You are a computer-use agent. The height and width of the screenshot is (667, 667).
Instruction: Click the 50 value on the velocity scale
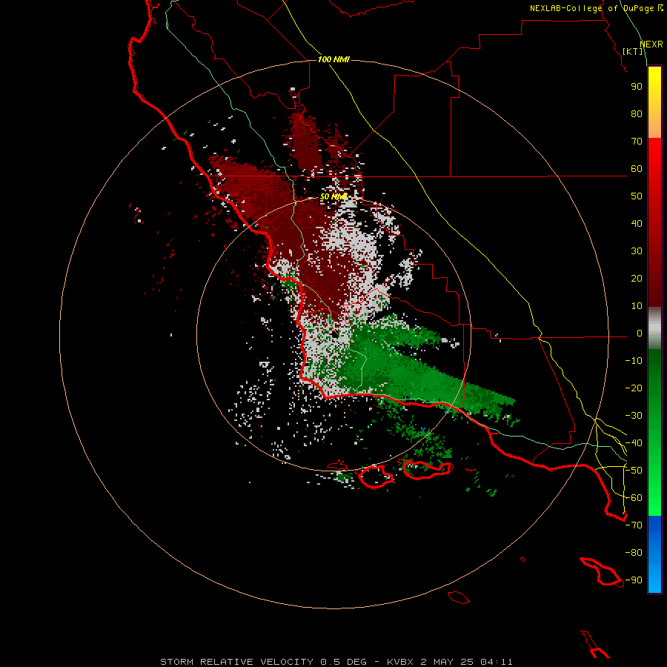click(637, 196)
